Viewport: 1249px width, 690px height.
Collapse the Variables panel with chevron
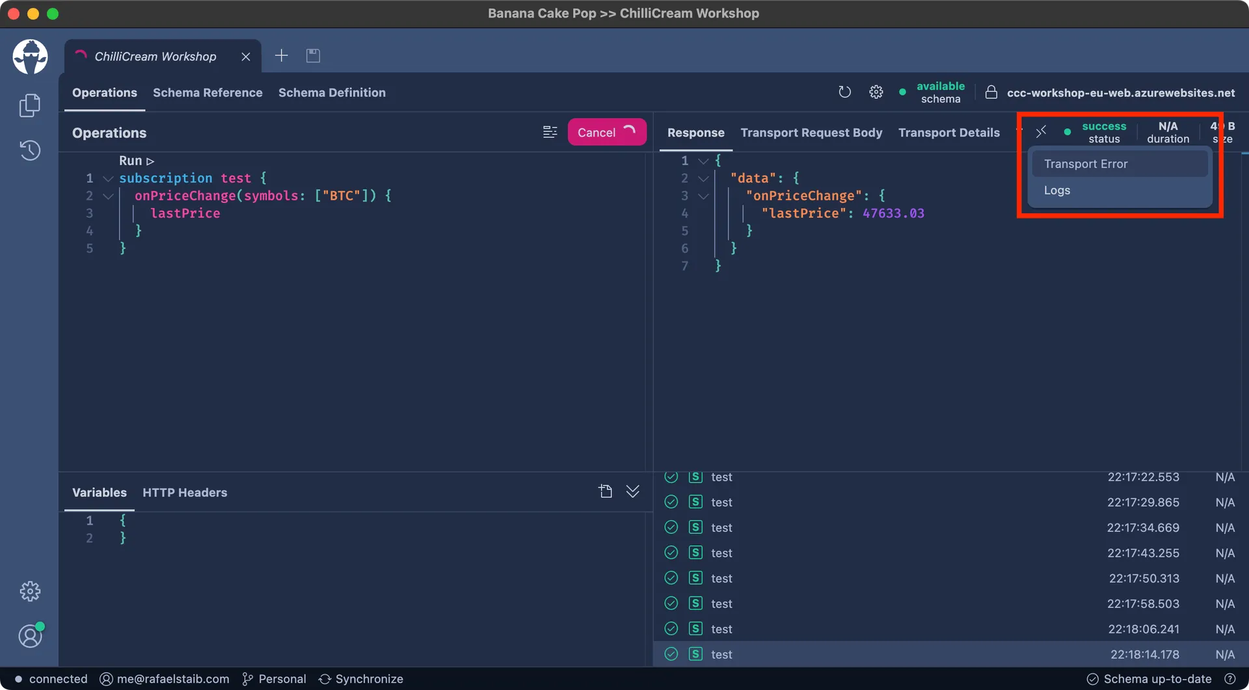pos(633,492)
